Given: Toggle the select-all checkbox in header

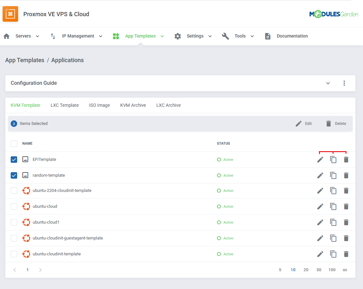Looking at the screenshot, I should point(14,143).
